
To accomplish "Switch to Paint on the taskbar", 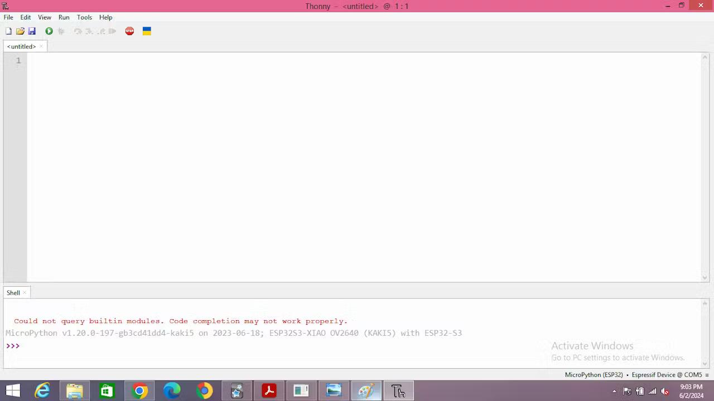I will [x=366, y=391].
